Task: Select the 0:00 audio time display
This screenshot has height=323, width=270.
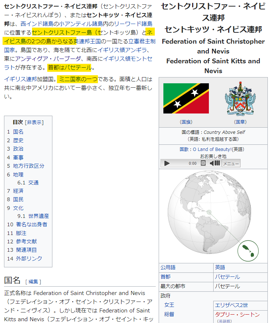Action: [x=192, y=164]
